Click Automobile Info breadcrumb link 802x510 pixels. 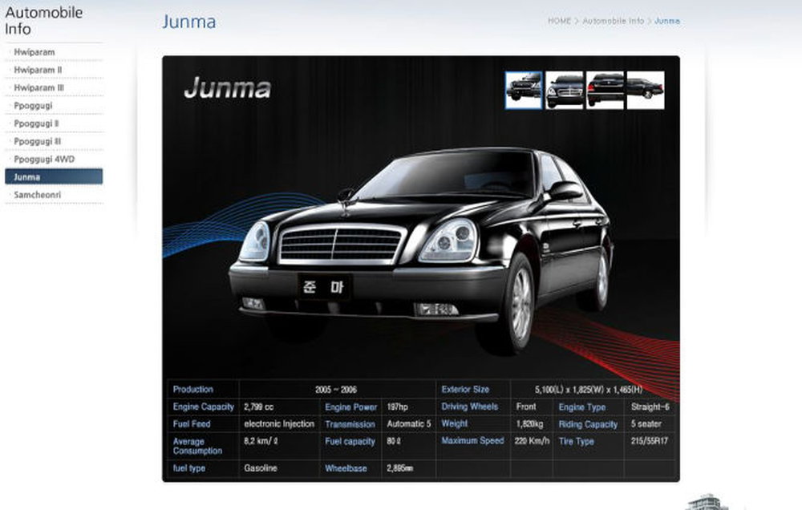(613, 21)
